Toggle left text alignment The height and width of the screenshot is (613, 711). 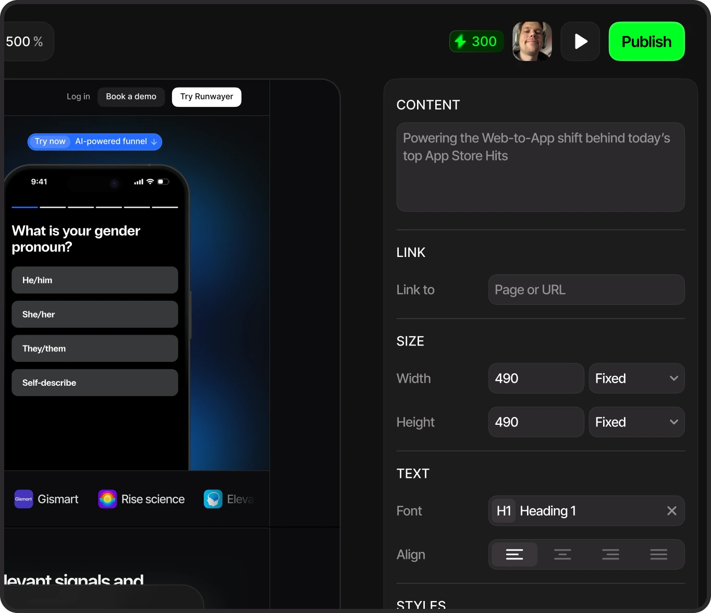tap(514, 554)
